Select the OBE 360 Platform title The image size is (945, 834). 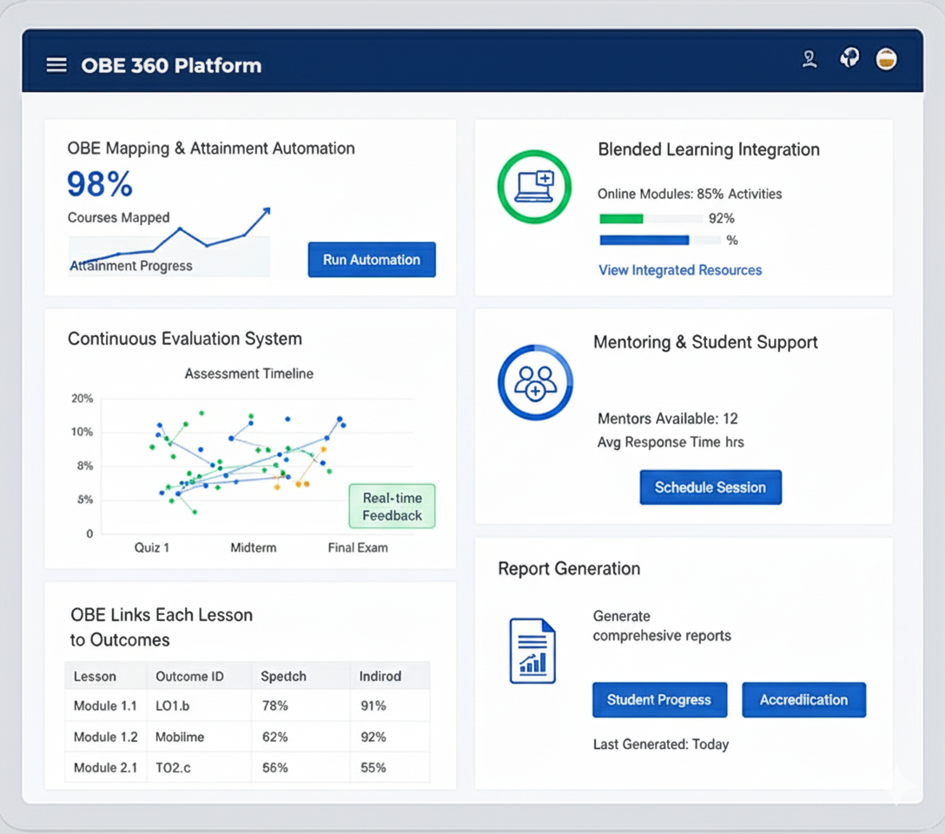170,65
